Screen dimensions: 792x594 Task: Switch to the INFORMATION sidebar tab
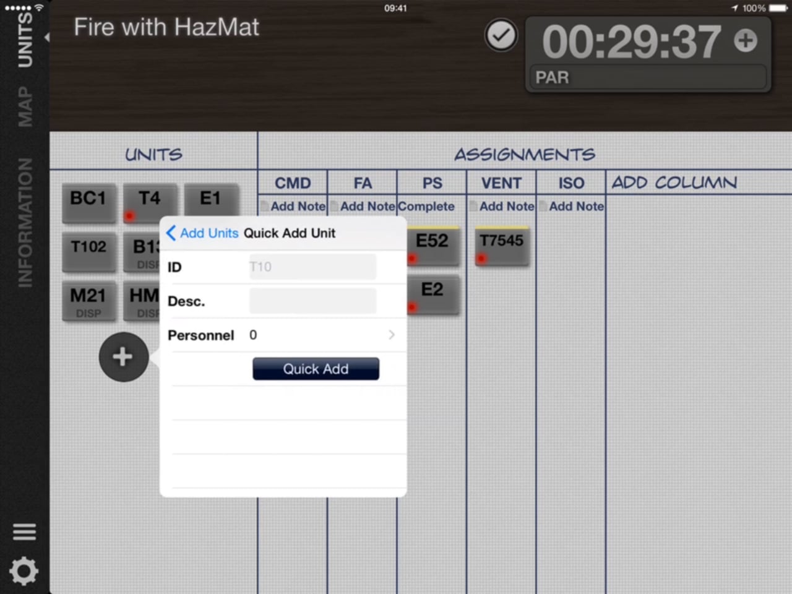[x=25, y=222]
